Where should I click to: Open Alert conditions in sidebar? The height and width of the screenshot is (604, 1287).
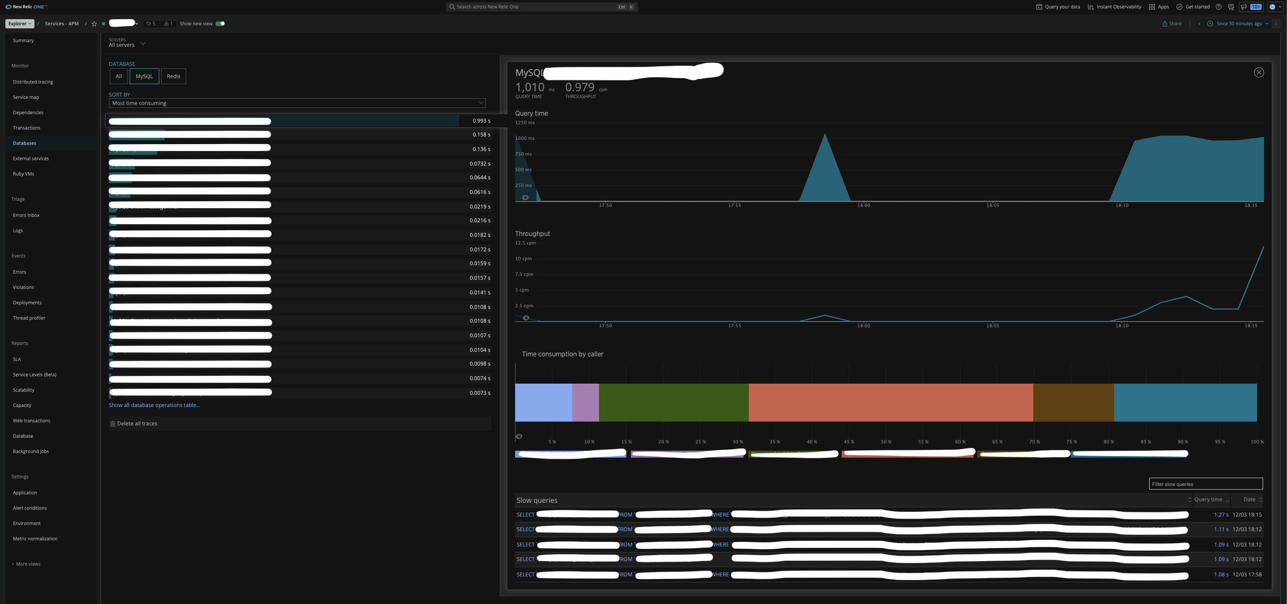[30, 508]
